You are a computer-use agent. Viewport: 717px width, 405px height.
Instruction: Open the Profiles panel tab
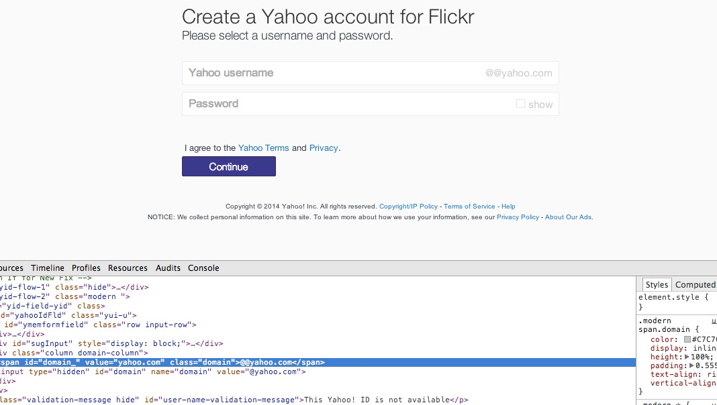[86, 268]
